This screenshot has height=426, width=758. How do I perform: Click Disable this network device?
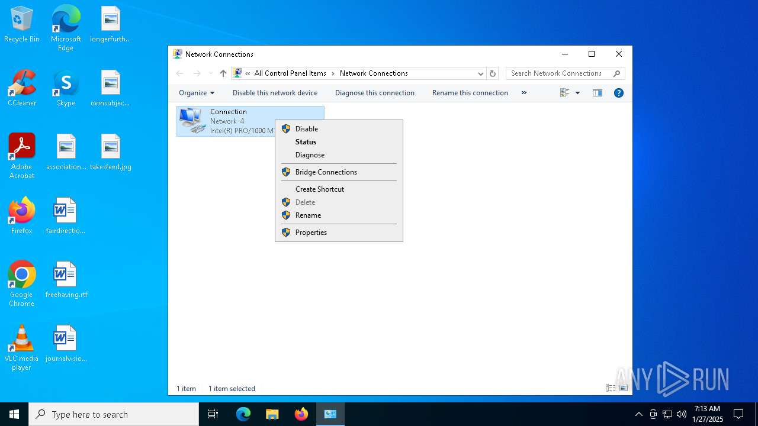275,93
